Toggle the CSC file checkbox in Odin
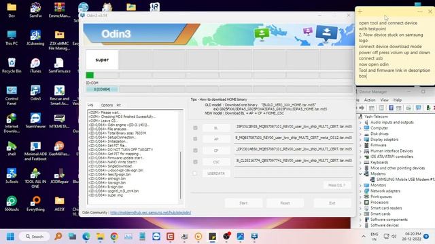This screenshot has height=244, width=435. (195, 161)
